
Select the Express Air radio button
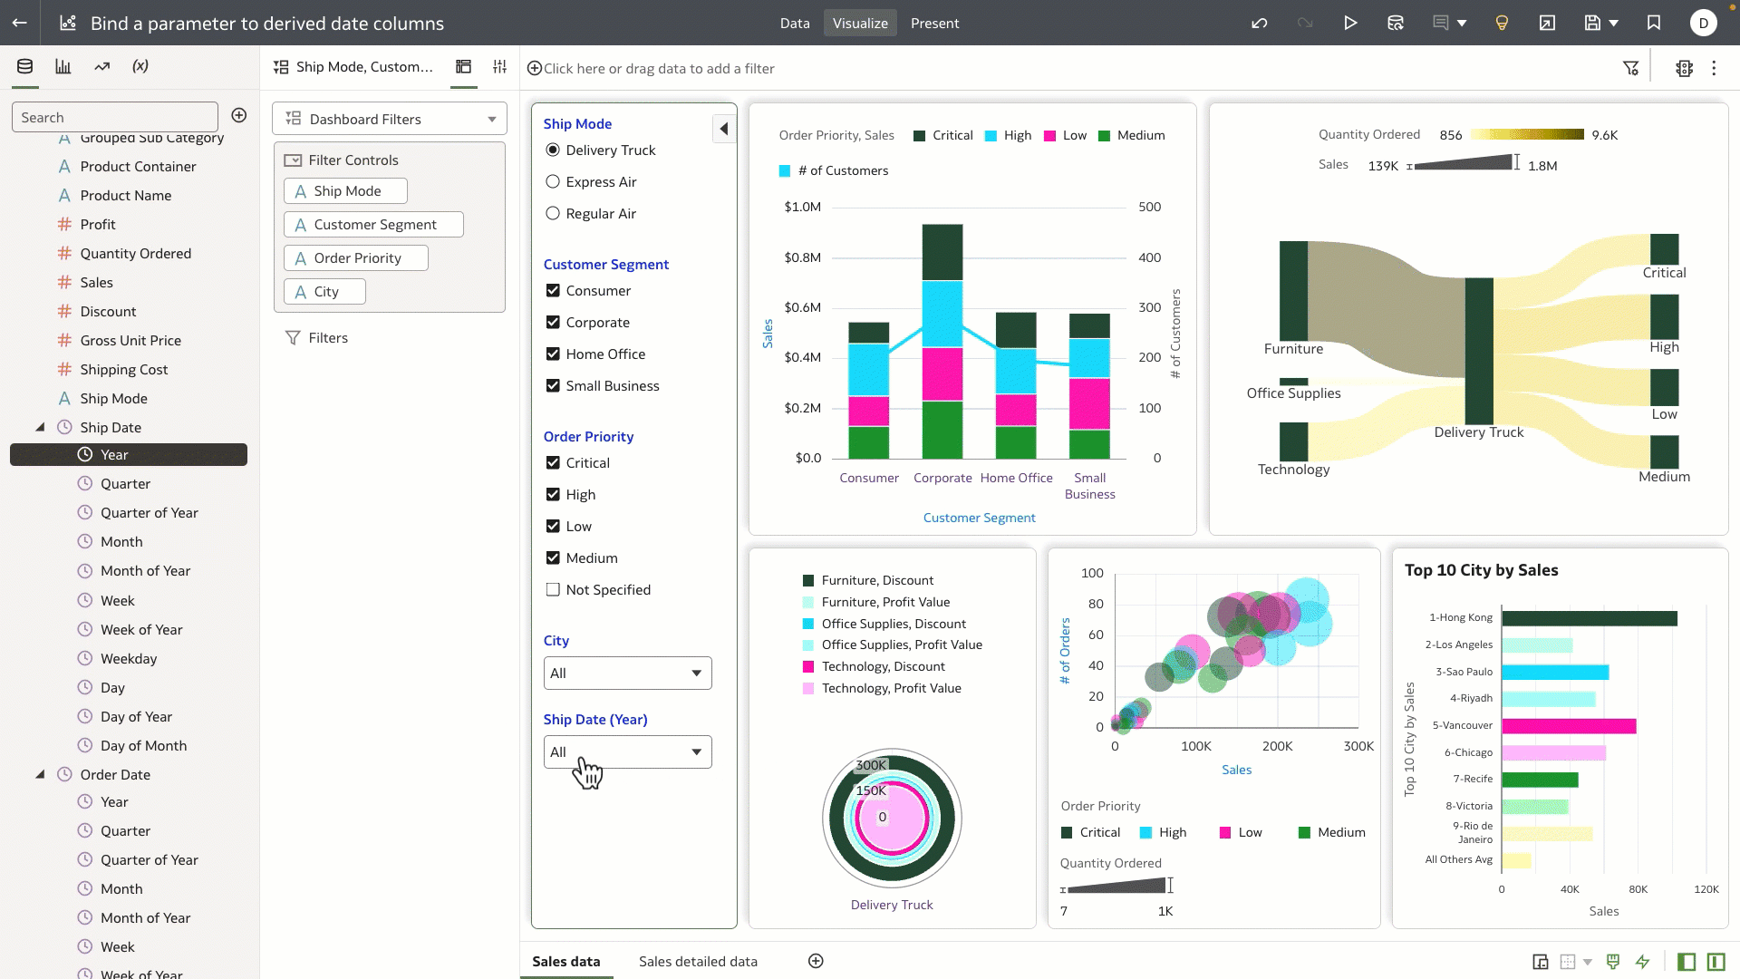pos(553,181)
